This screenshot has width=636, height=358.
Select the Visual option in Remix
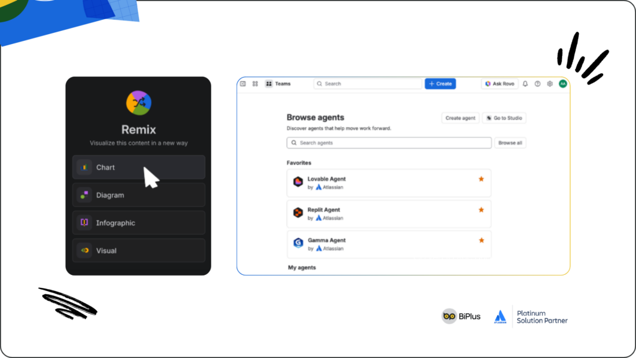pyautogui.click(x=139, y=251)
